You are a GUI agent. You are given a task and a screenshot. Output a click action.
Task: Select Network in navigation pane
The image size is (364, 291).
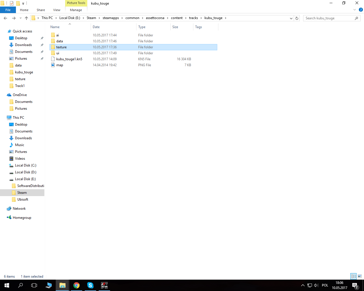[19, 209]
